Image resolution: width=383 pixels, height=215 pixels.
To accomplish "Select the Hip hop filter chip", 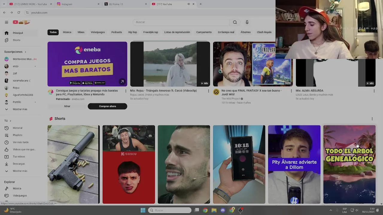I will point(133,32).
